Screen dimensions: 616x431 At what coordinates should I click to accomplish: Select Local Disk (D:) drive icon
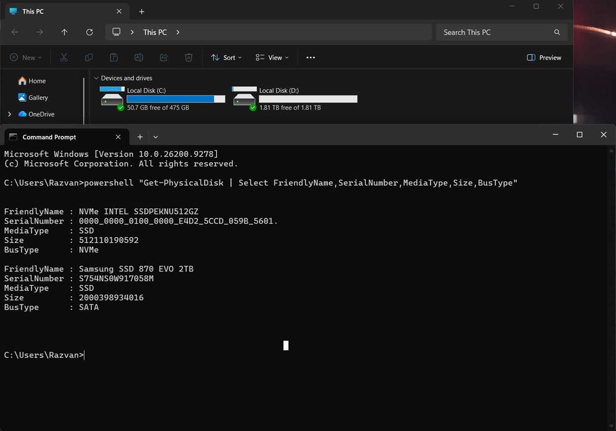(x=244, y=98)
